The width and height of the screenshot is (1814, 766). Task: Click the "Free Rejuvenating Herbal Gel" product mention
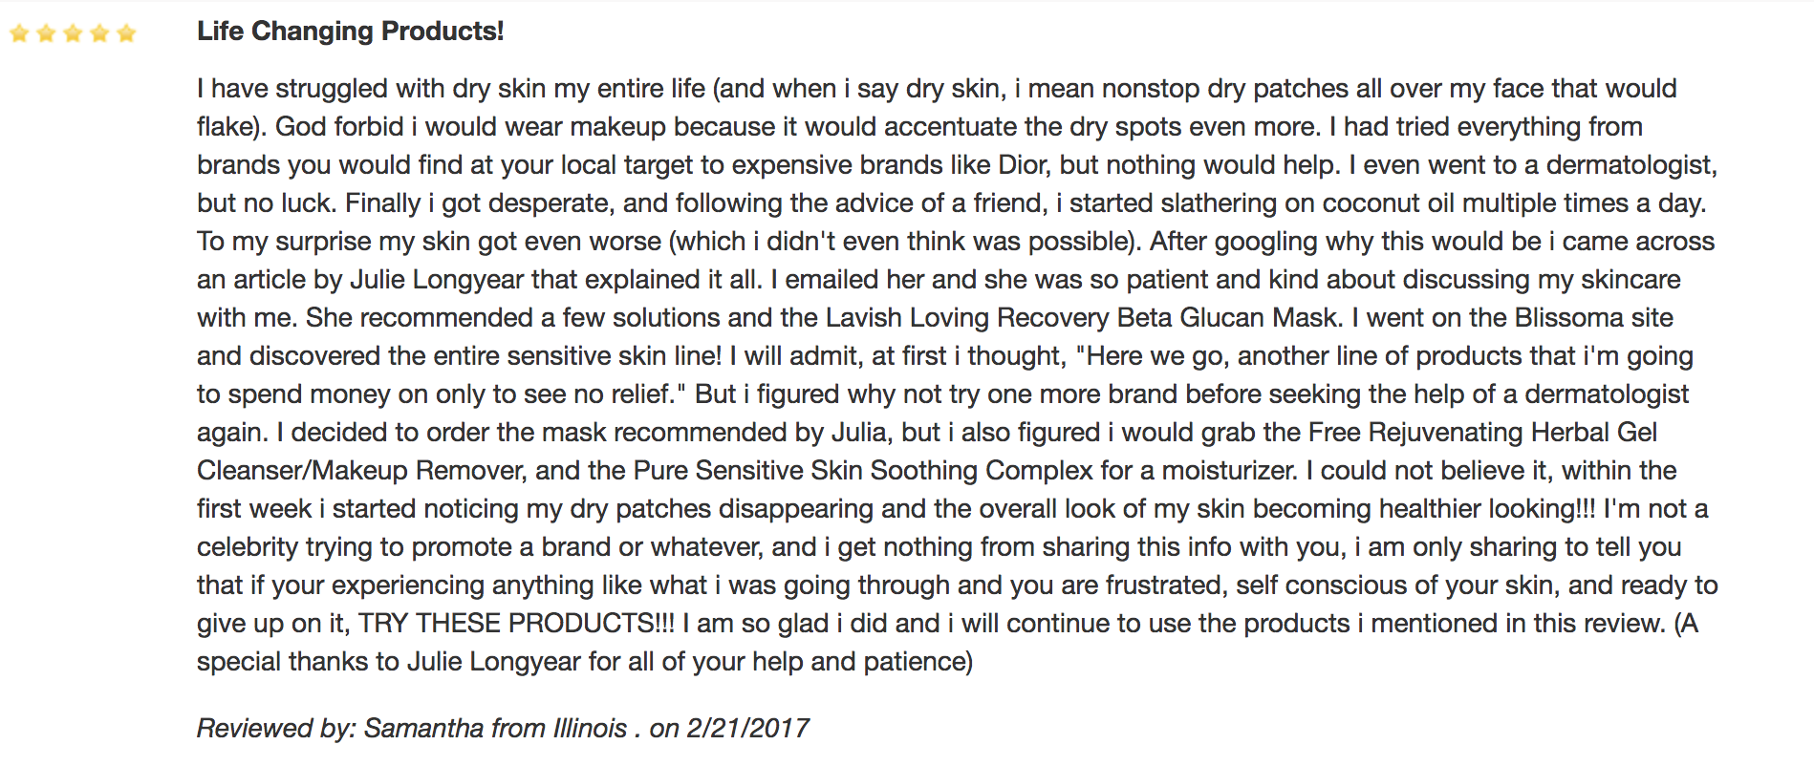[x=1482, y=433]
